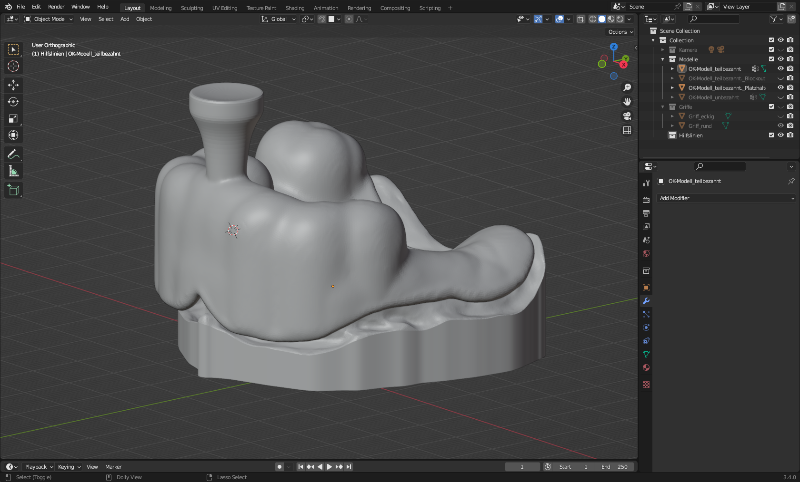Click the outliner search field
Screen dimensions: 800x482
[x=714, y=19]
